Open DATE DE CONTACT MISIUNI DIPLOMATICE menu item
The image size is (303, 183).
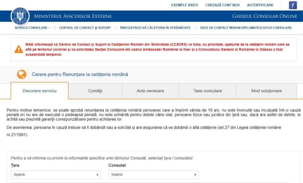coord(246,28)
